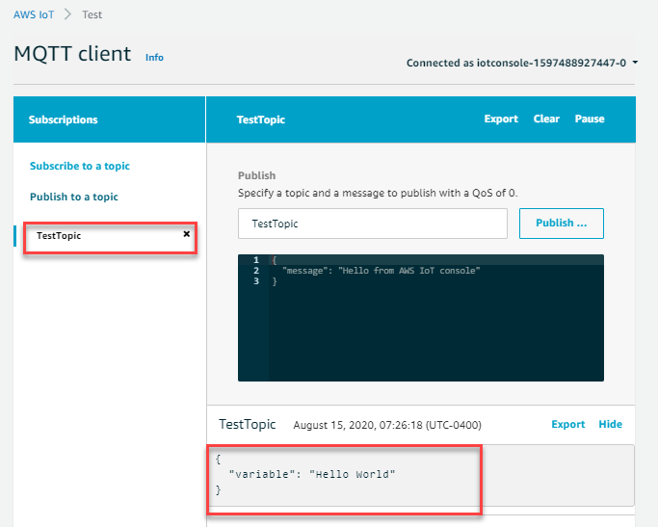This screenshot has height=527, width=658.
Task: Click the received message JSON payload
Action: [318, 475]
